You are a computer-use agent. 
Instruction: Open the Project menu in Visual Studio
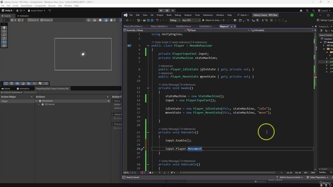coord(160,15)
